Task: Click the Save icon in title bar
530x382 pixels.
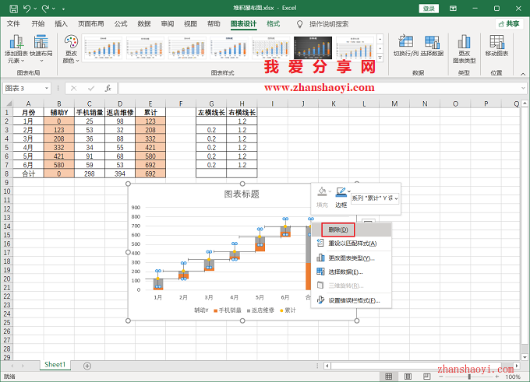Action: (x=13, y=9)
